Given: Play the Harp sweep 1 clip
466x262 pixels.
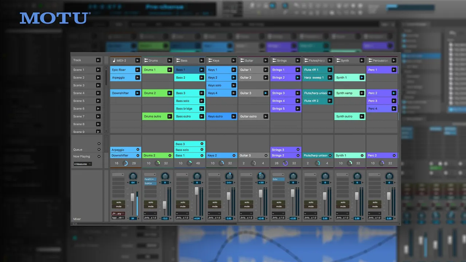Looking at the screenshot, I should pos(330,78).
